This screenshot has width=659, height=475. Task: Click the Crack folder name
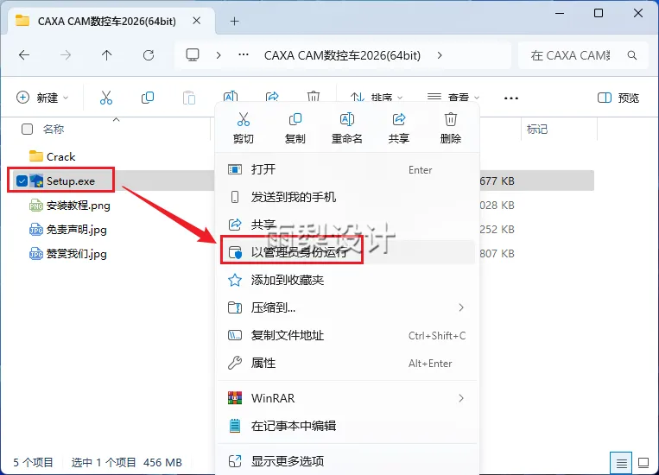[61, 157]
